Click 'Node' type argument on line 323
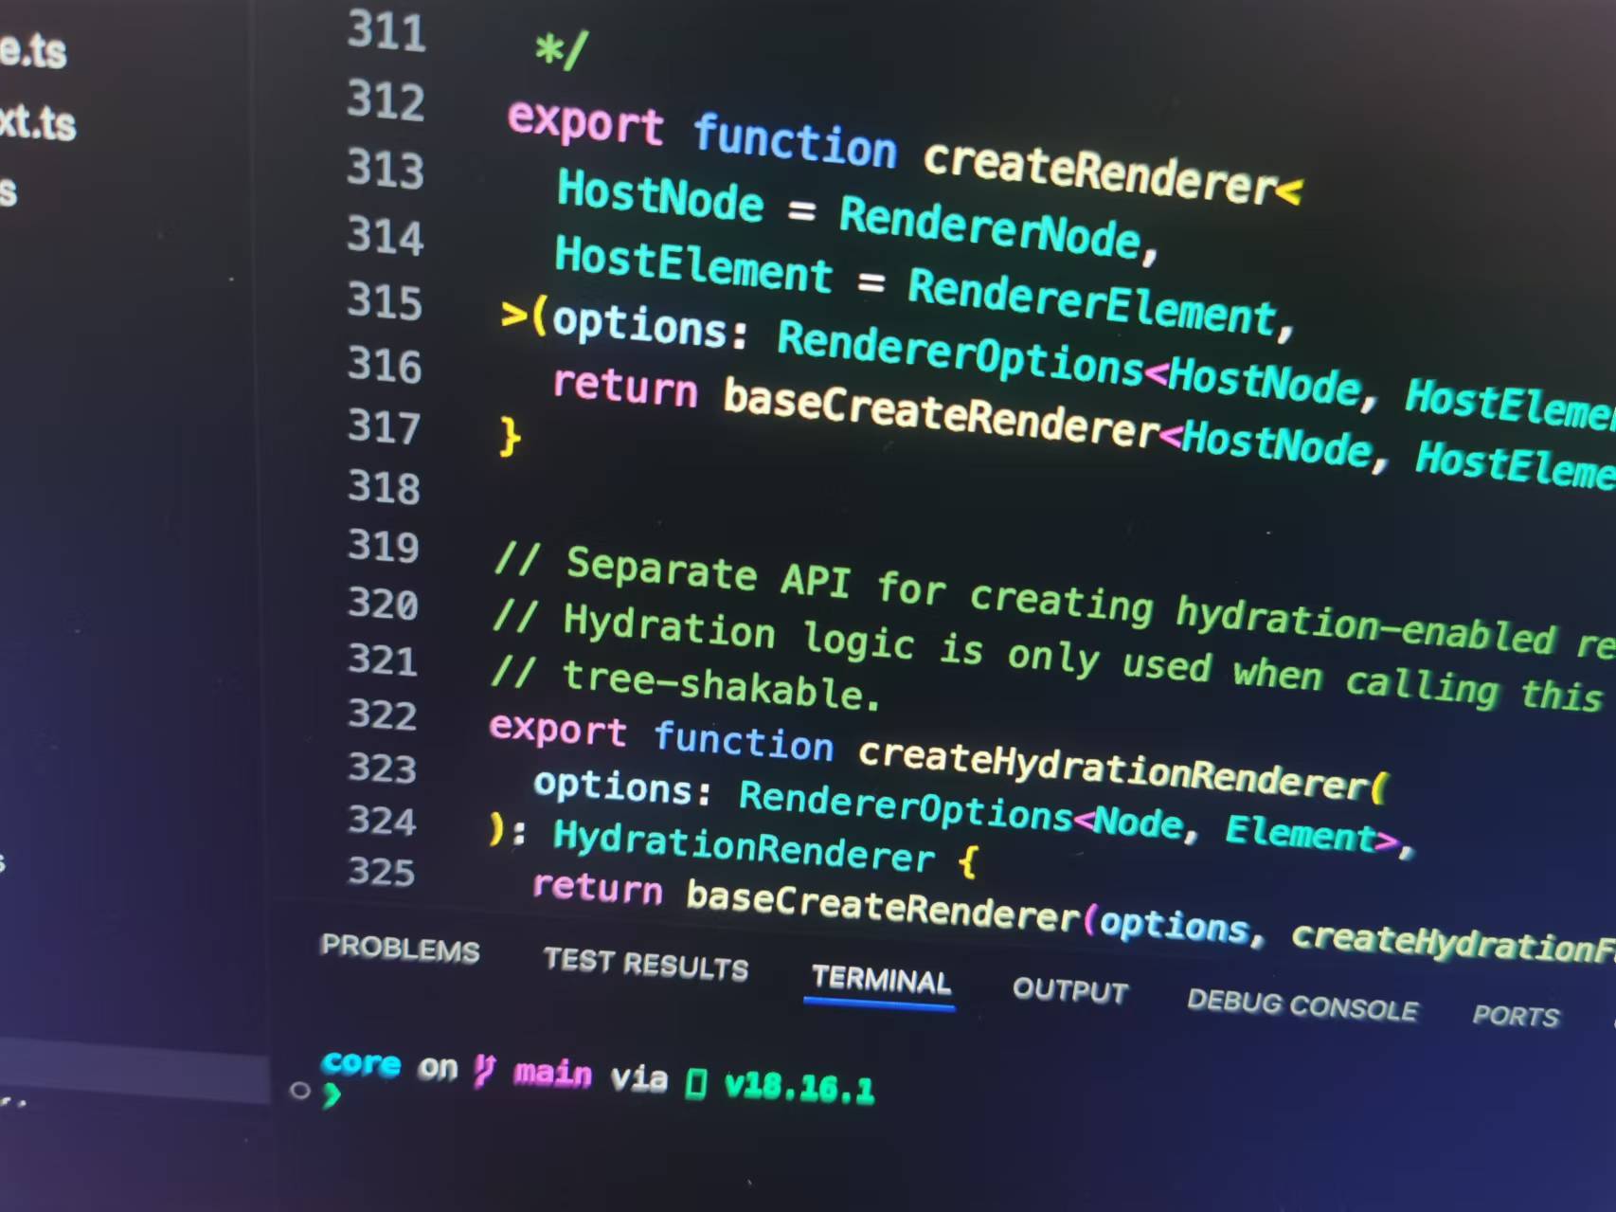 1139,821
